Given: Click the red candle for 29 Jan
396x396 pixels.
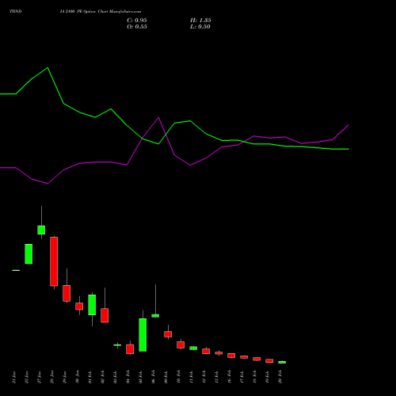Looking at the screenshot, I should point(67,293).
